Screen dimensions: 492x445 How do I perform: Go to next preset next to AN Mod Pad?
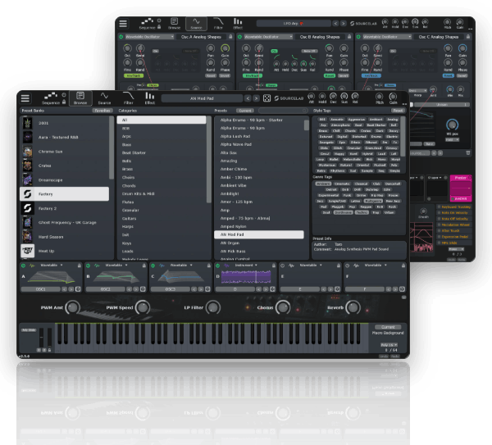click(256, 98)
